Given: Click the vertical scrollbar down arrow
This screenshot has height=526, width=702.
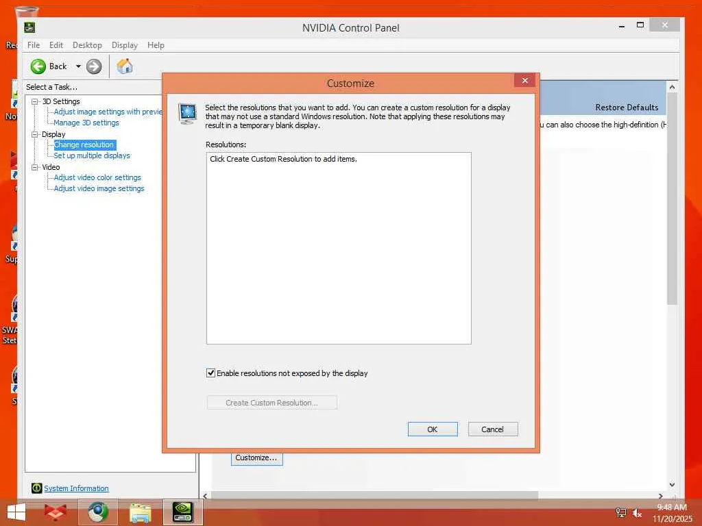Looking at the screenshot, I should coord(672,484).
